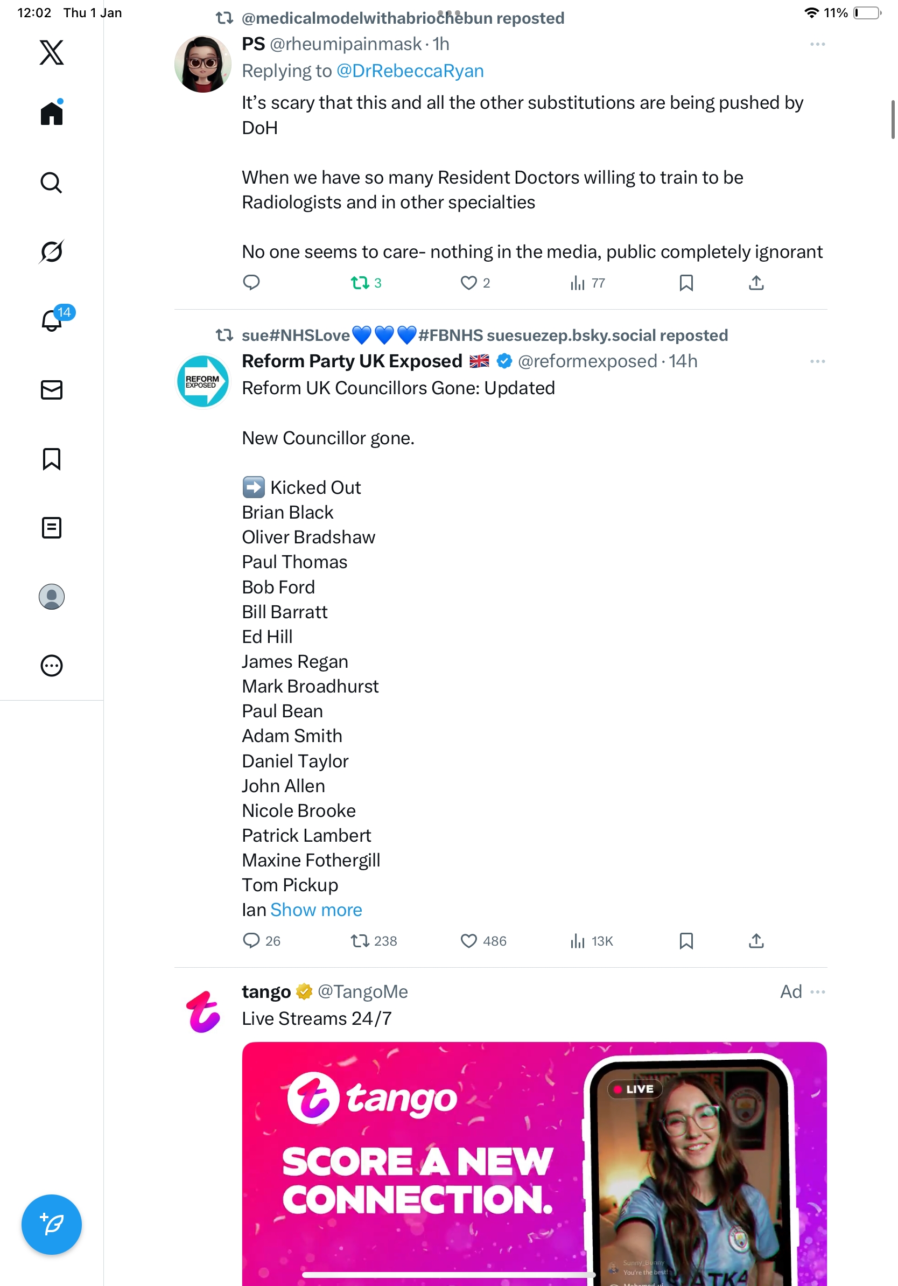This screenshot has width=898, height=1286.
Task: Open profile avatar icon in sidebar
Action: 52,597
